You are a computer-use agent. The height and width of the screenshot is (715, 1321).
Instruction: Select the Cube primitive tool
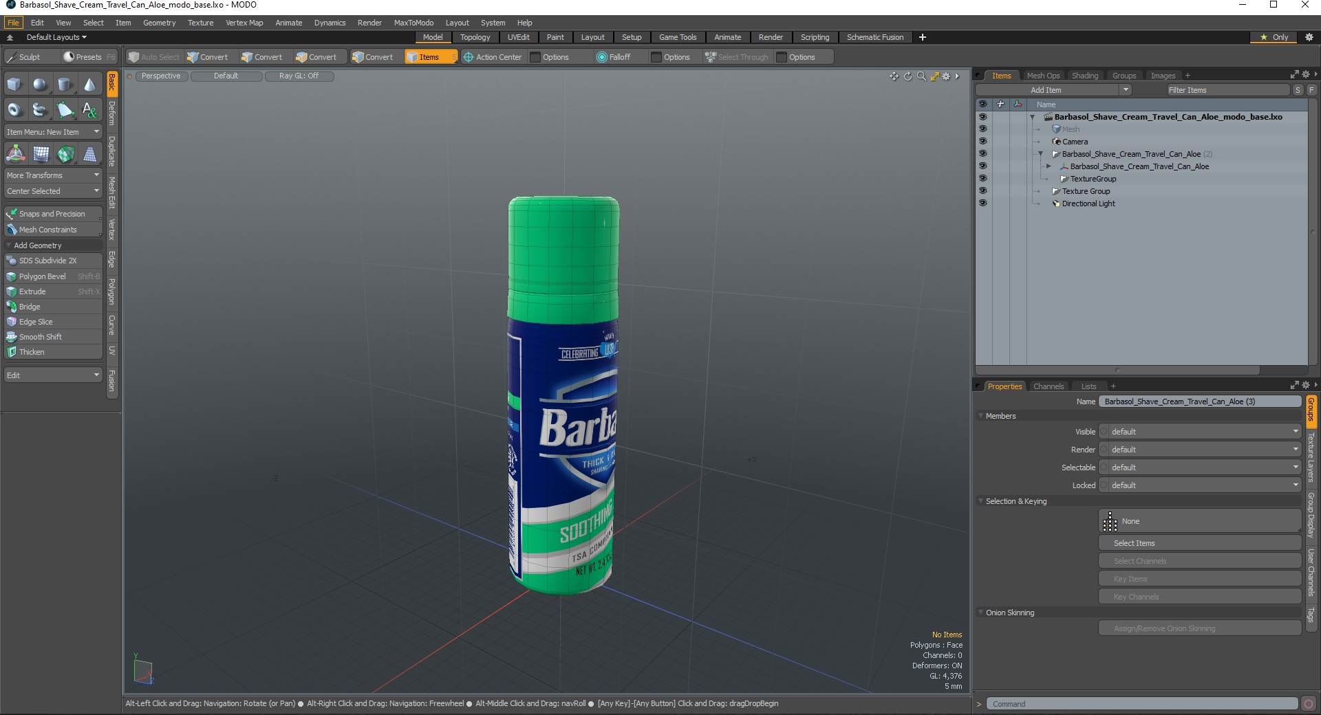pos(14,85)
